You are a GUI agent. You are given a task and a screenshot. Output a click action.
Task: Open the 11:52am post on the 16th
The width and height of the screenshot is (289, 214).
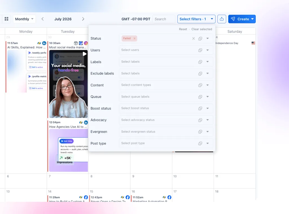[x=151, y=199]
